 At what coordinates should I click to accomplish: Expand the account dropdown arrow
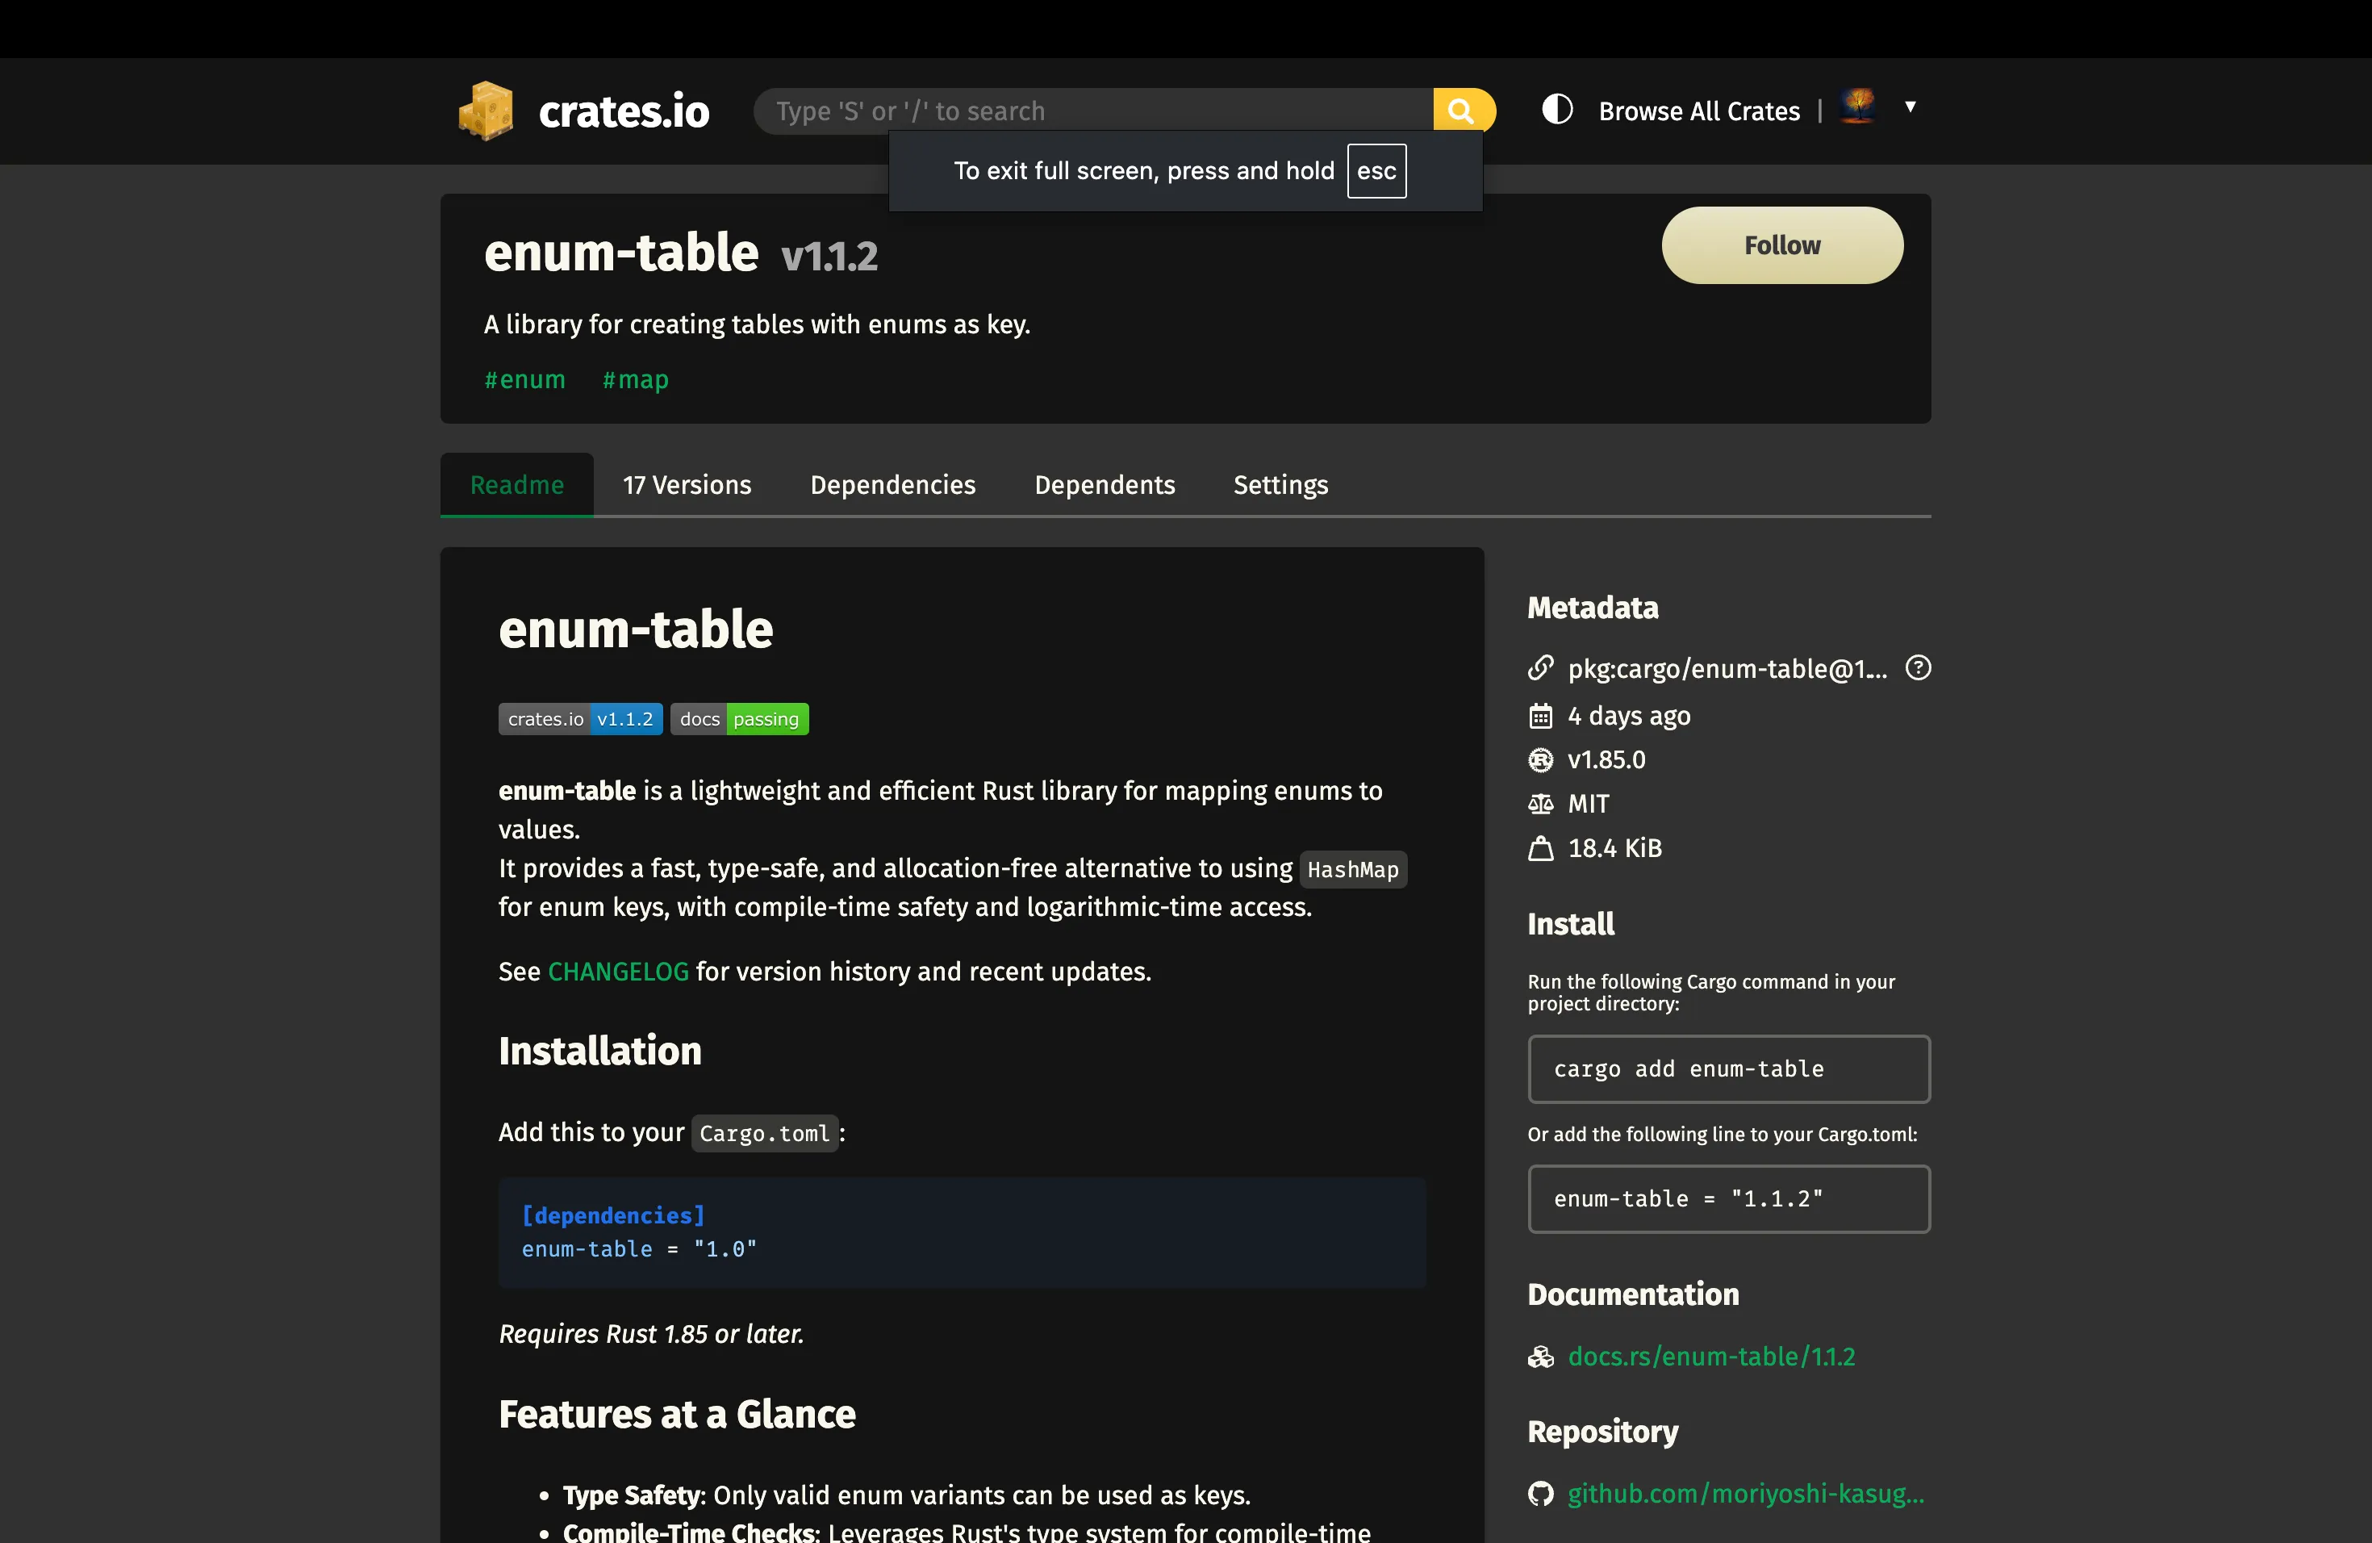1911,107
